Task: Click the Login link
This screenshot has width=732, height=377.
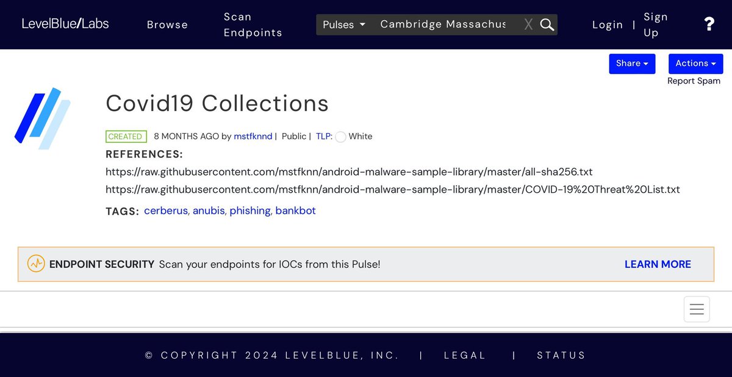Action: tap(608, 24)
